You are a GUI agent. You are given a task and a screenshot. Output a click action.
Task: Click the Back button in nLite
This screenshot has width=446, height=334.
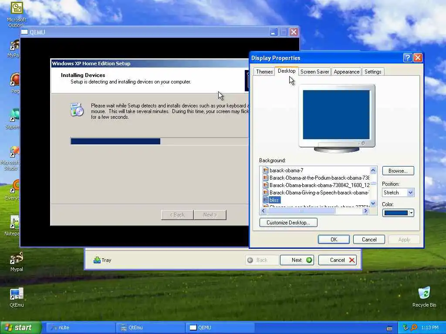click(262, 260)
